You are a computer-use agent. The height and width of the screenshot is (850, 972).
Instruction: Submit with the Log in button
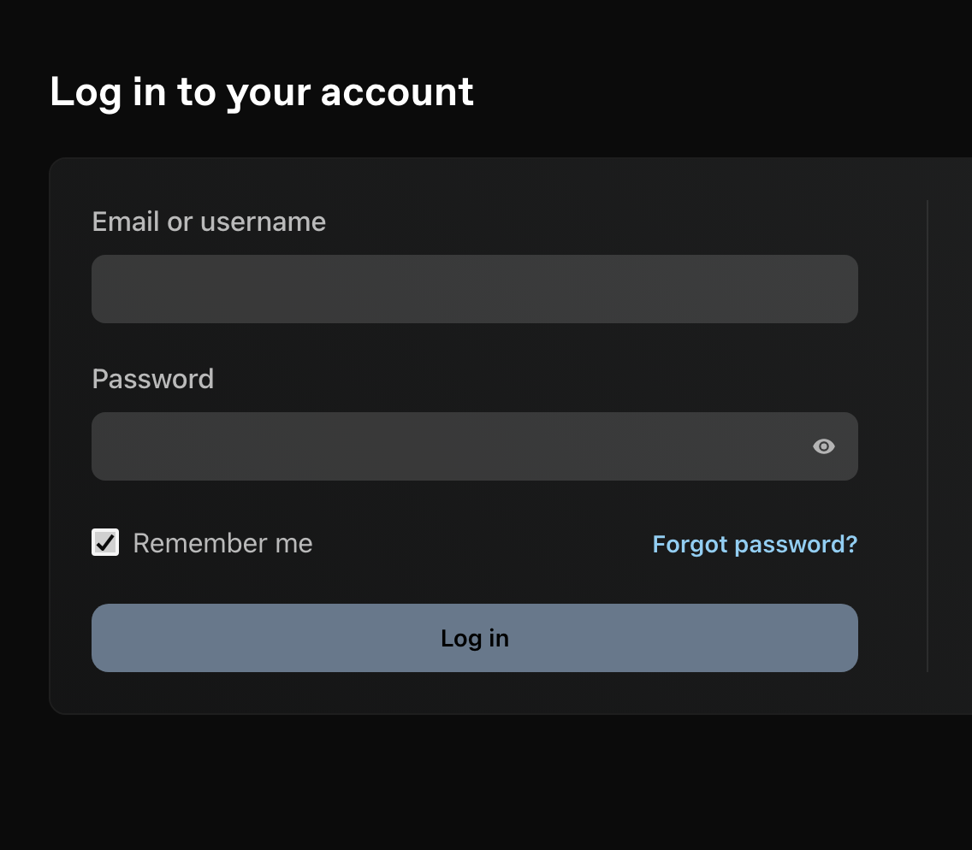[x=475, y=638]
